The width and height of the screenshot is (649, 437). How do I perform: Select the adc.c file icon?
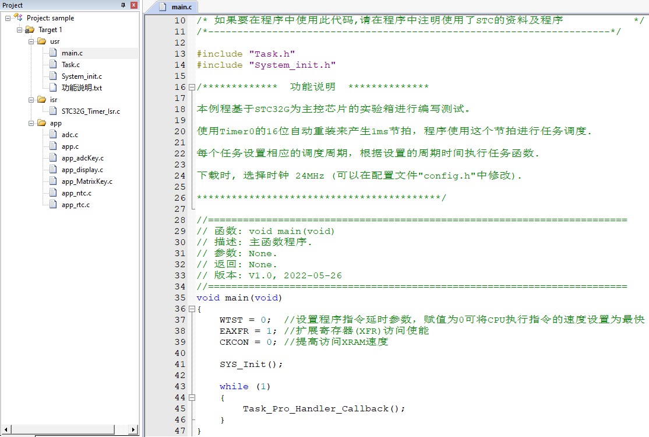(53, 134)
